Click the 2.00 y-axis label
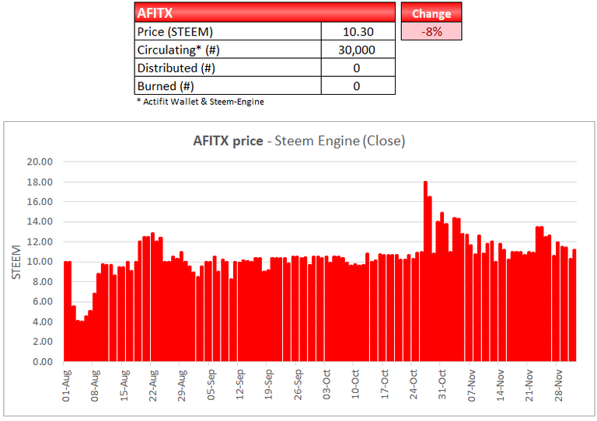The image size is (597, 421). pos(42,342)
